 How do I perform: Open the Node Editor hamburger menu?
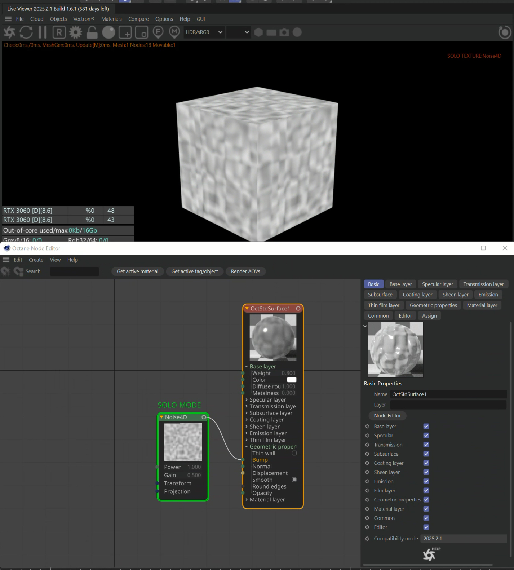pyautogui.click(x=6, y=260)
